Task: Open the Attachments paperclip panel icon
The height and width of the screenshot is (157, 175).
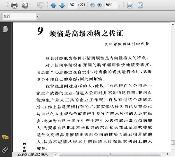Action: coord(5,150)
